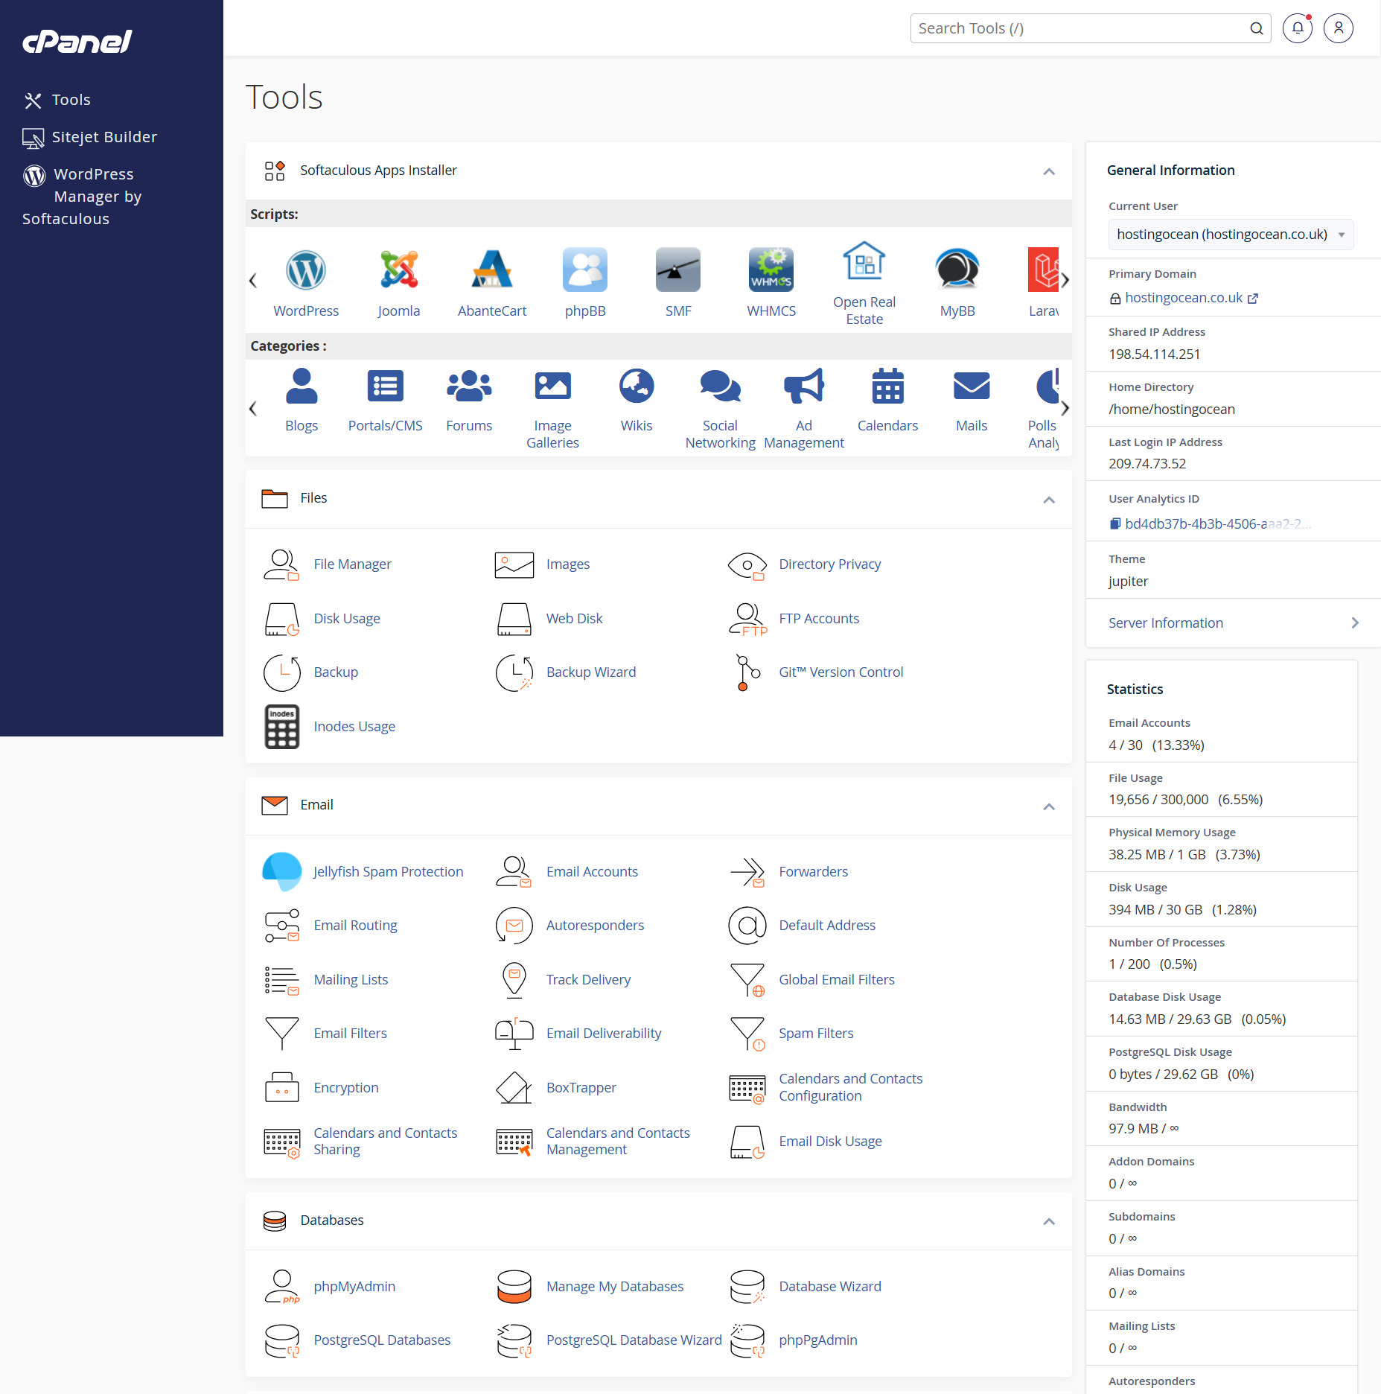Open the user account icon
The width and height of the screenshot is (1381, 1394).
1338,28
